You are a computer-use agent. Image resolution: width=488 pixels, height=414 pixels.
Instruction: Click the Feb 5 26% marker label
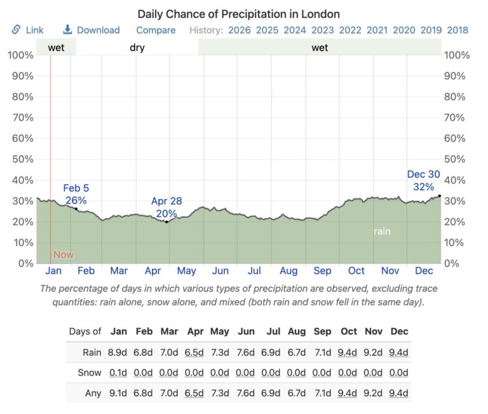pos(76,194)
